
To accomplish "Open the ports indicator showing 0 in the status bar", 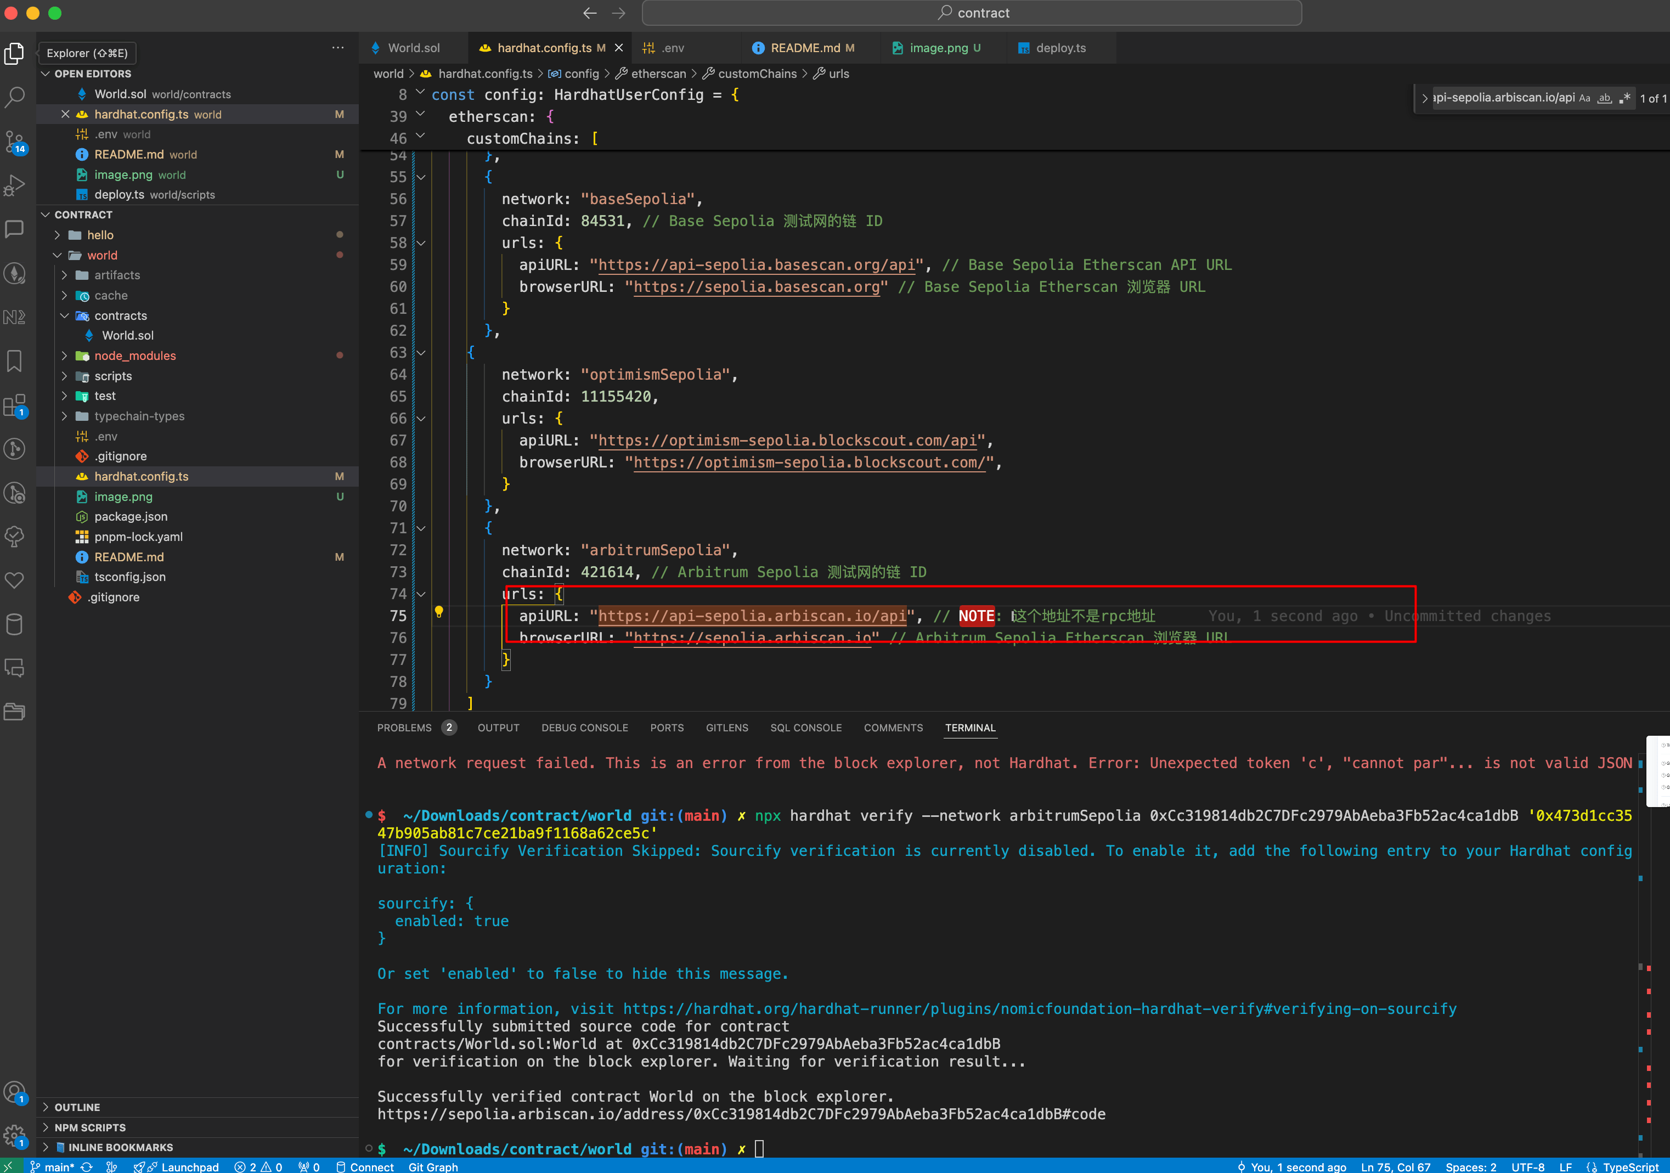I will [309, 1166].
